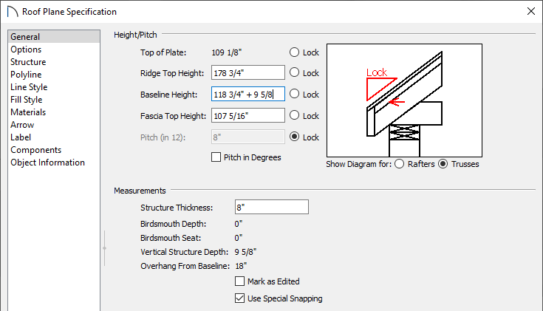The image size is (543, 311).
Task: Open the Options panel
Action: 26,49
